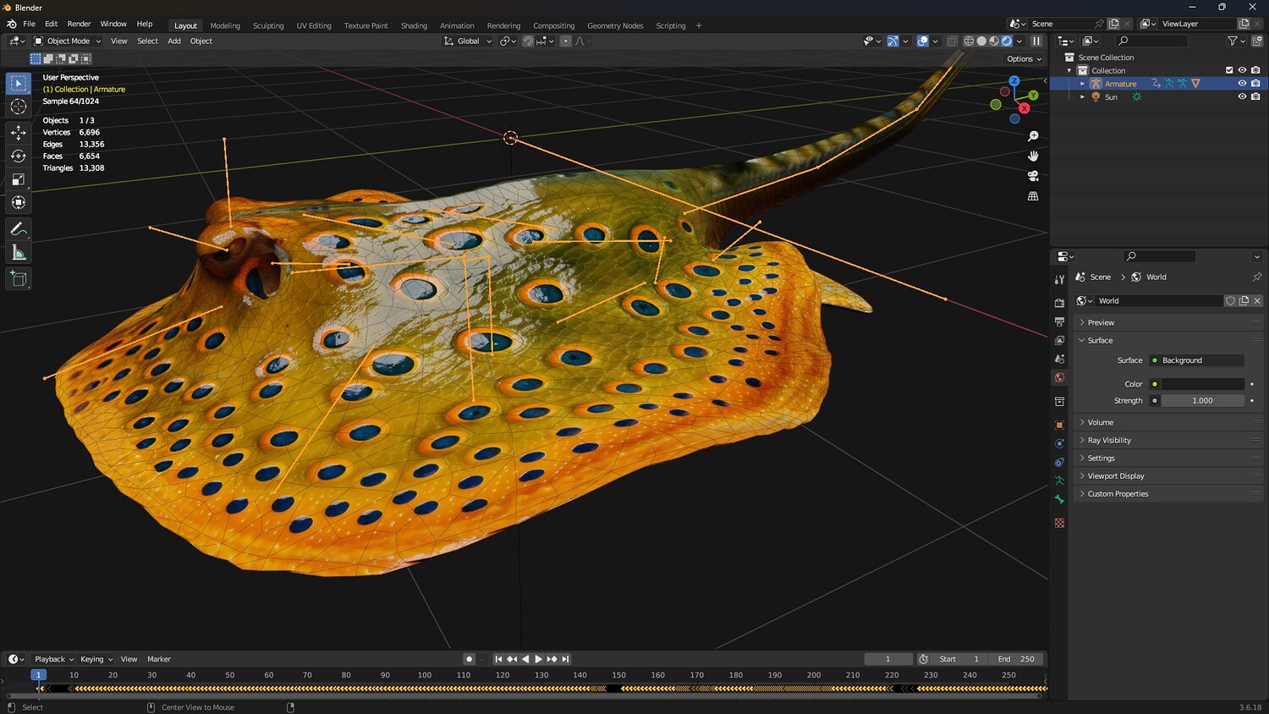This screenshot has width=1269, height=714.
Task: Uncheck the Collection exclude checkbox
Action: coord(1229,70)
